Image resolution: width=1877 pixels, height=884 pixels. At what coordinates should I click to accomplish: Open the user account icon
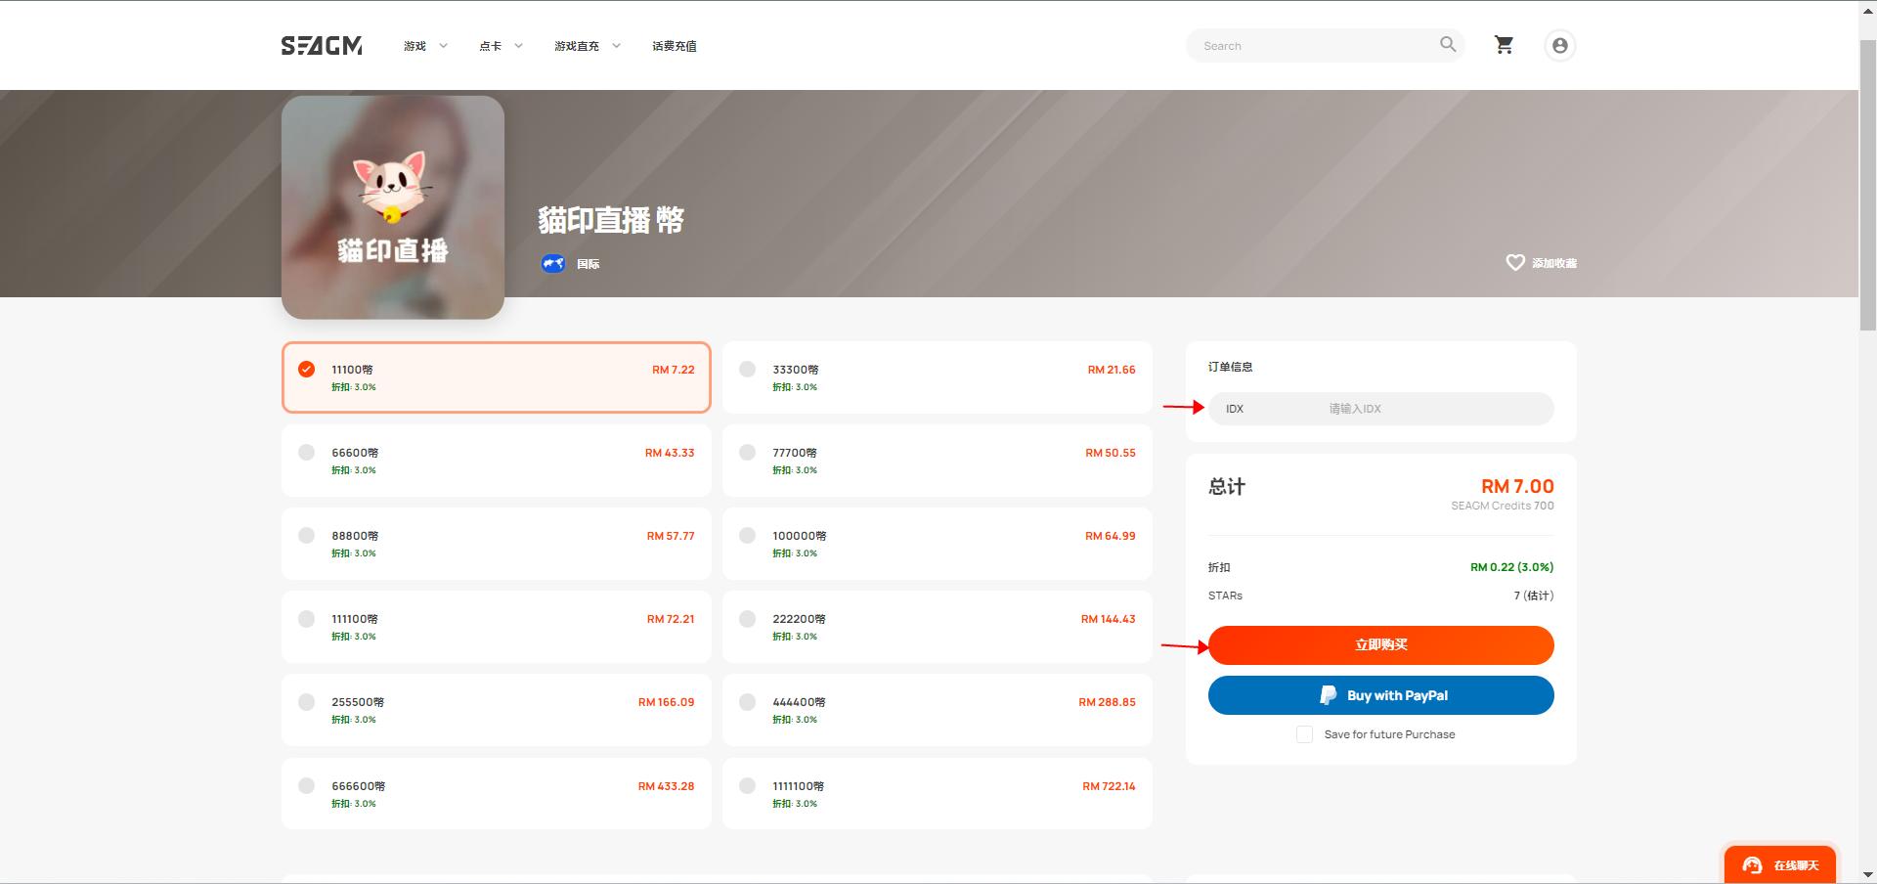coord(1560,45)
